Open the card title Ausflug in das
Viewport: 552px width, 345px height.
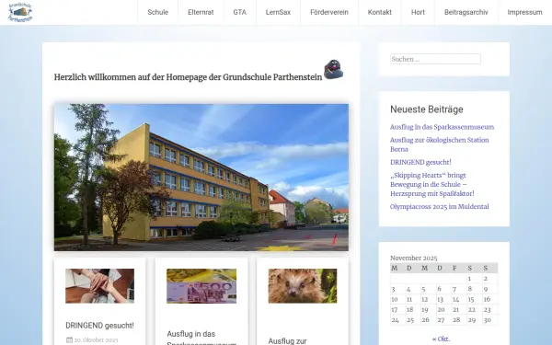190,334
